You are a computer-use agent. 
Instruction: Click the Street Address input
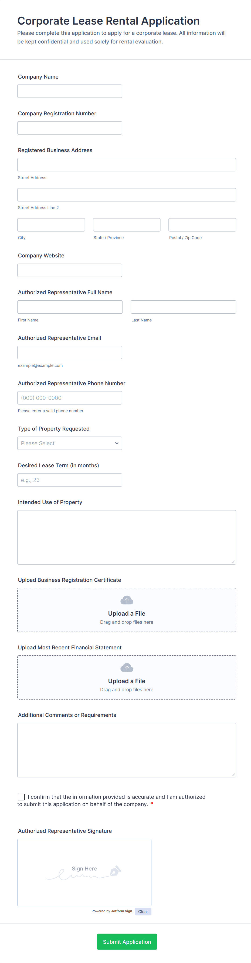[126, 165]
